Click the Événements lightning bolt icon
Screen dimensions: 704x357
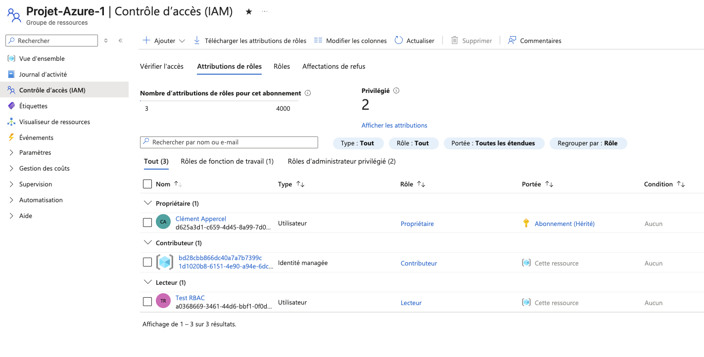[11, 137]
